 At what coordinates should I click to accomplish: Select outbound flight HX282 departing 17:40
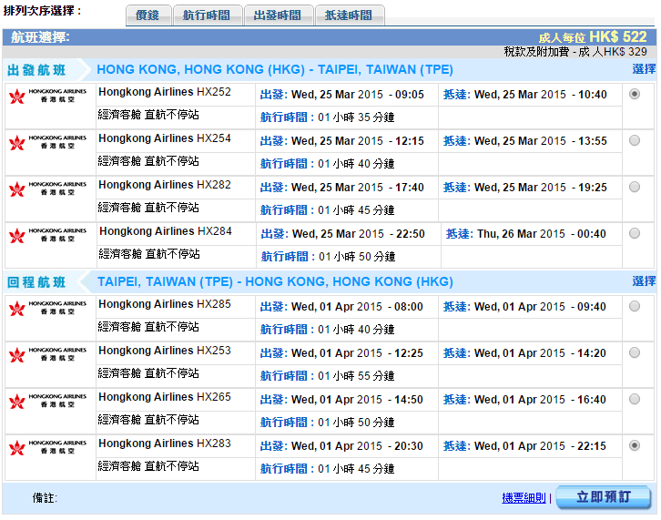(x=635, y=187)
